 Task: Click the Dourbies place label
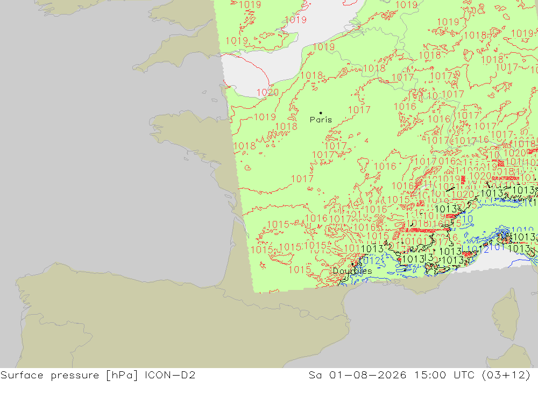click(x=352, y=271)
